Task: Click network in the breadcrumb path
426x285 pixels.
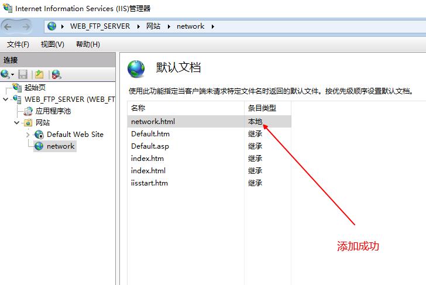Action: coord(190,26)
